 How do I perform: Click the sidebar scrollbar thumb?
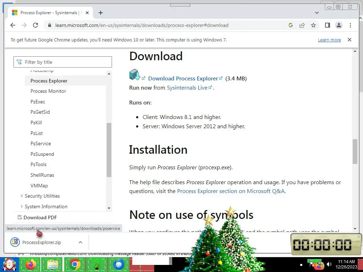pos(109,150)
